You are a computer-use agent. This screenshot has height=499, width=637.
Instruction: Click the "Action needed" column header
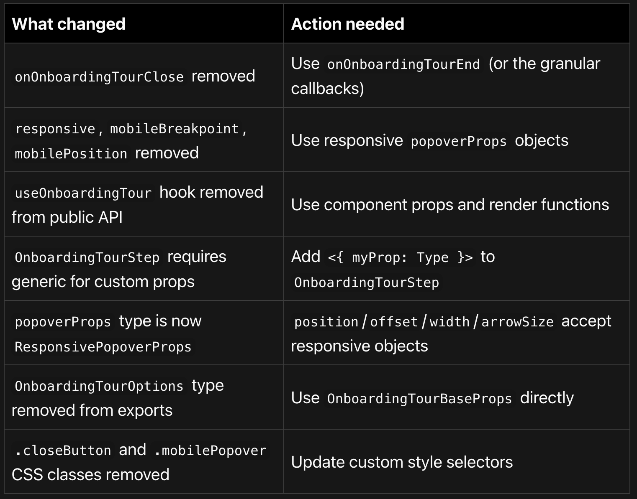coord(347,24)
